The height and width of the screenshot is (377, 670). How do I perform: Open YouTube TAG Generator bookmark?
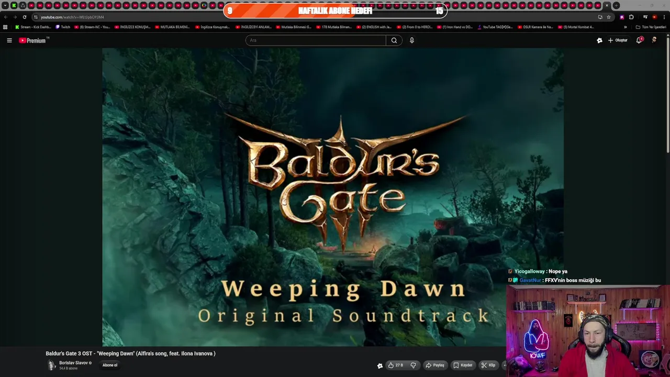tap(495, 27)
